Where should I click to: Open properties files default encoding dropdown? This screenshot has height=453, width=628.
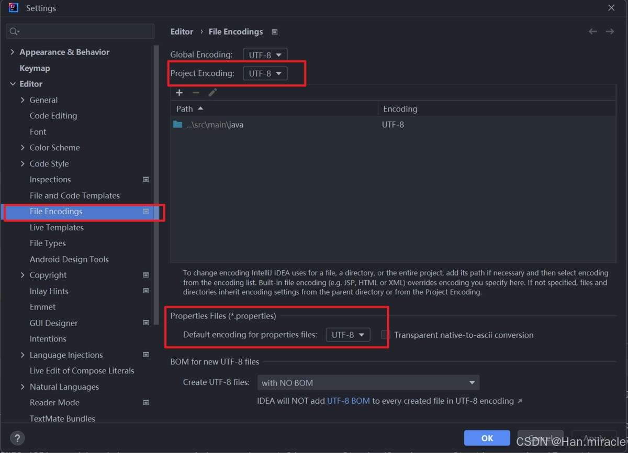pos(347,335)
